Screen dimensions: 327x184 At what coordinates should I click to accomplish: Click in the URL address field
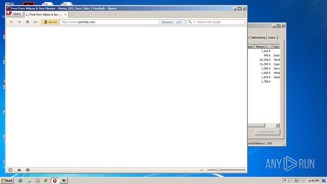pos(109,22)
